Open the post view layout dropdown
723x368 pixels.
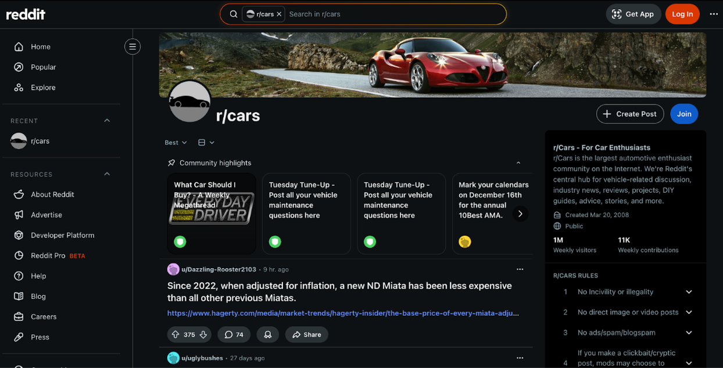coord(206,142)
